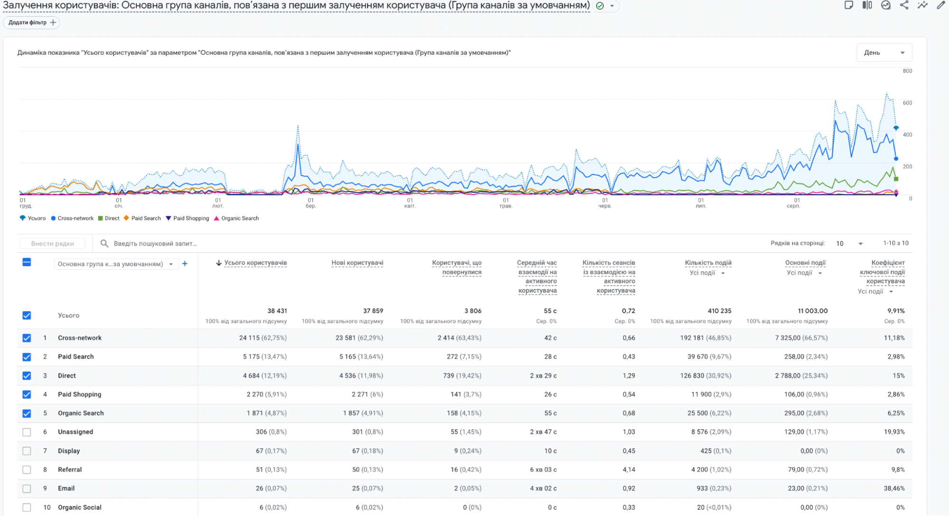Sort by Нові користувачі column header
This screenshot has width=949, height=516.
357,263
